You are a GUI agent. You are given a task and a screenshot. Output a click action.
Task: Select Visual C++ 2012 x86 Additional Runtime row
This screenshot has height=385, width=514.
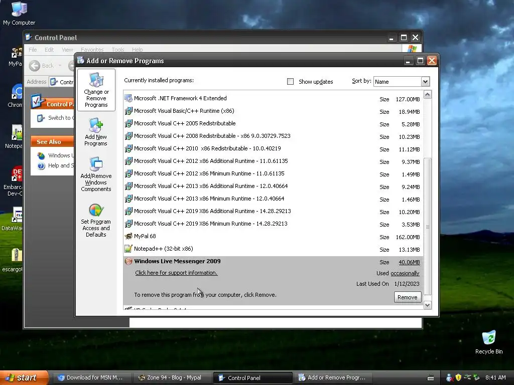coord(274,161)
